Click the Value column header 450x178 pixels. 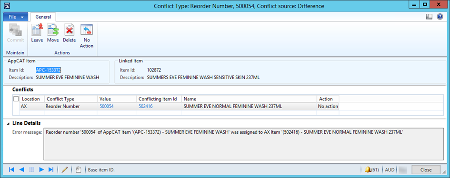[x=117, y=99]
